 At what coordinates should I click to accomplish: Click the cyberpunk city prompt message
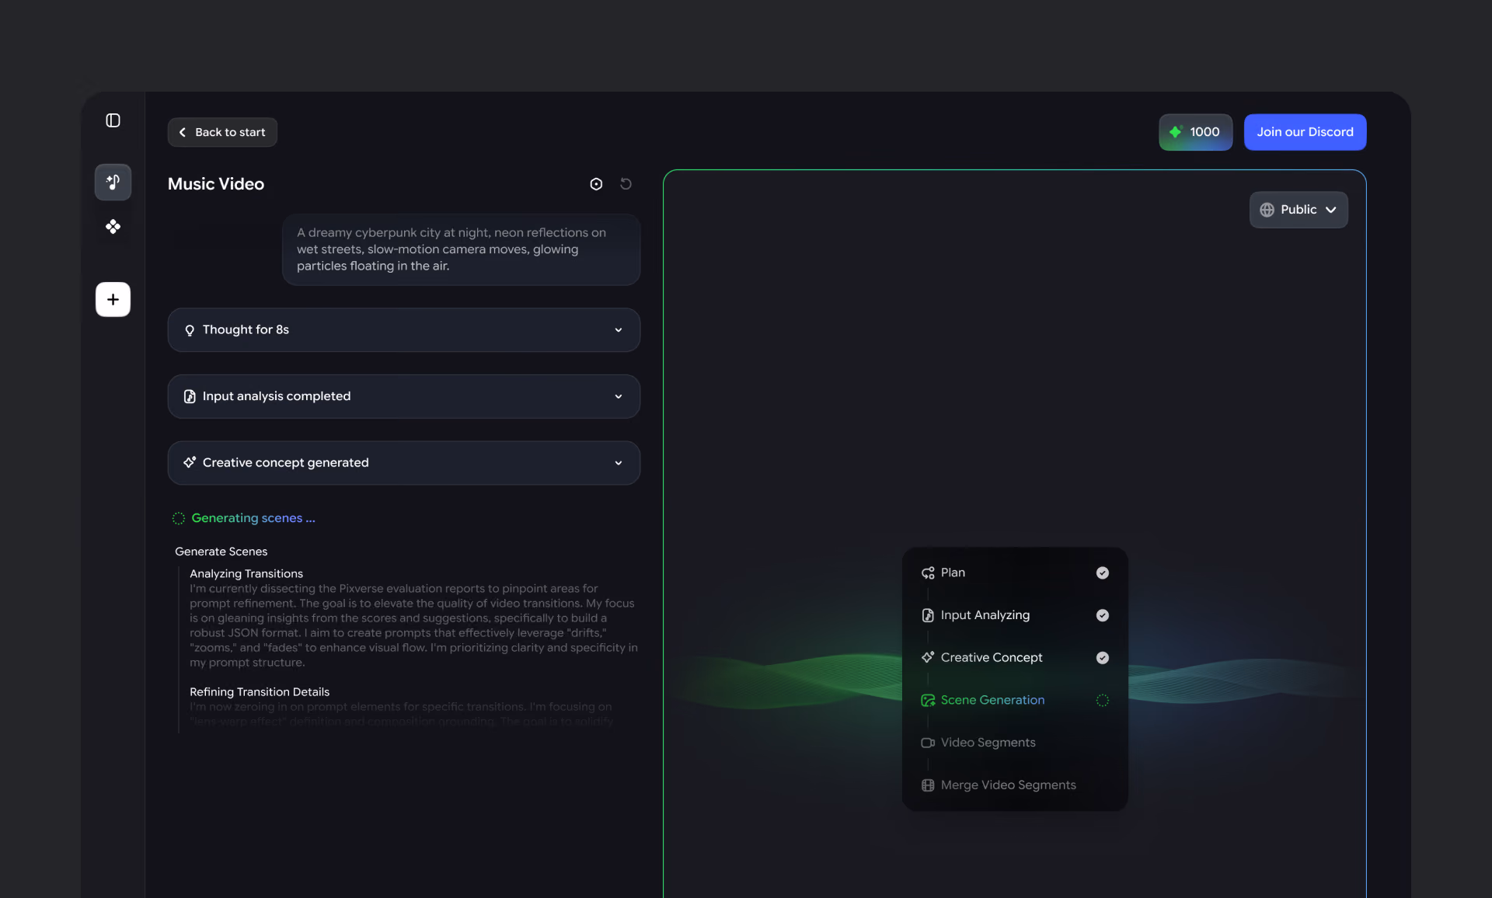(461, 249)
